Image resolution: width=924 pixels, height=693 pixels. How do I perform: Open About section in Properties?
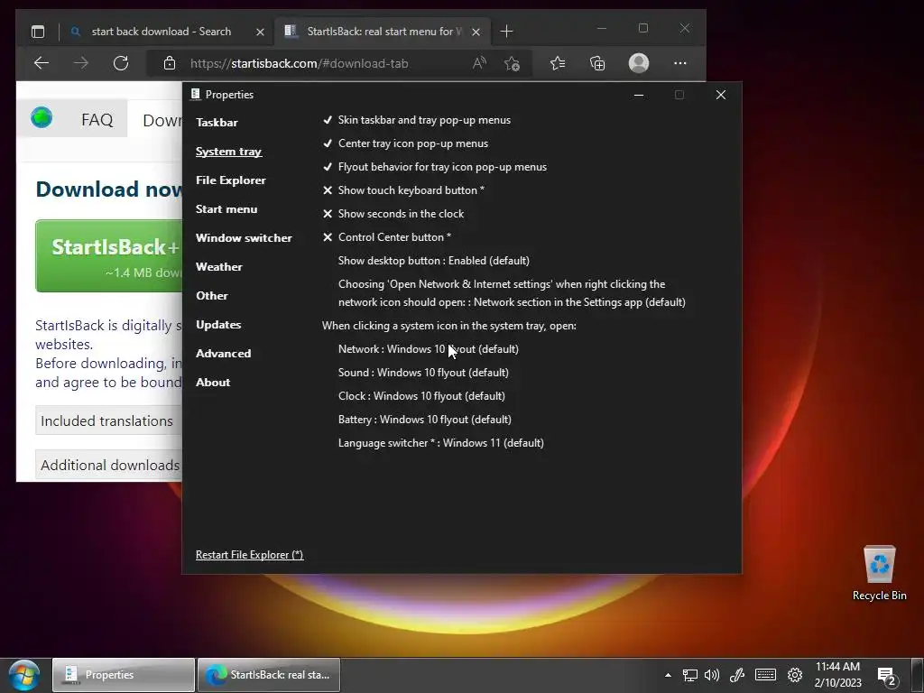tap(213, 383)
